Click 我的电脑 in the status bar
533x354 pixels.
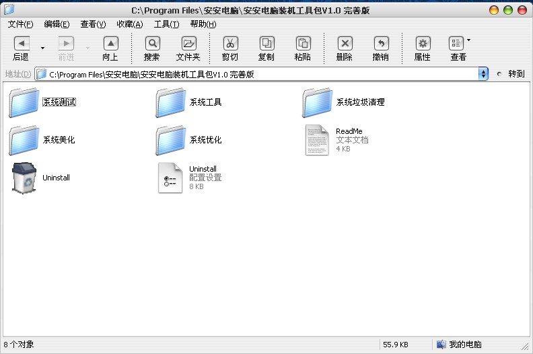point(459,345)
